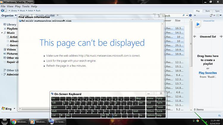The image size is (223, 125).
Task: Open the List options dropdown arrow
Action: [x=221, y=15]
